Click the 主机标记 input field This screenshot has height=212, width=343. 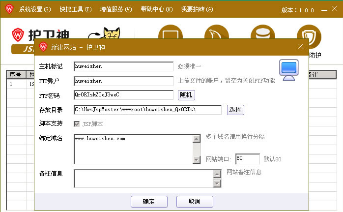124,66
